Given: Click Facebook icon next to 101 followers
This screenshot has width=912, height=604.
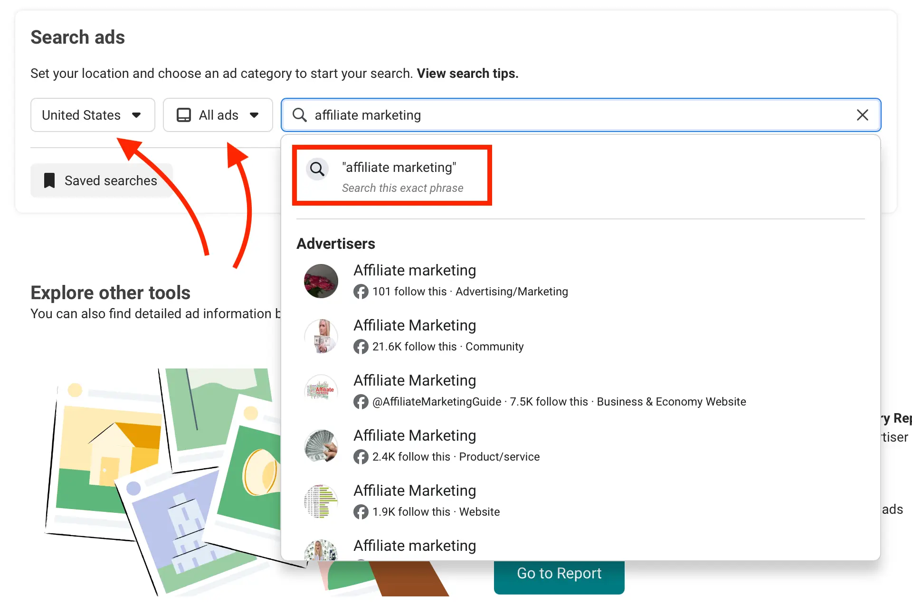Looking at the screenshot, I should click(x=361, y=292).
